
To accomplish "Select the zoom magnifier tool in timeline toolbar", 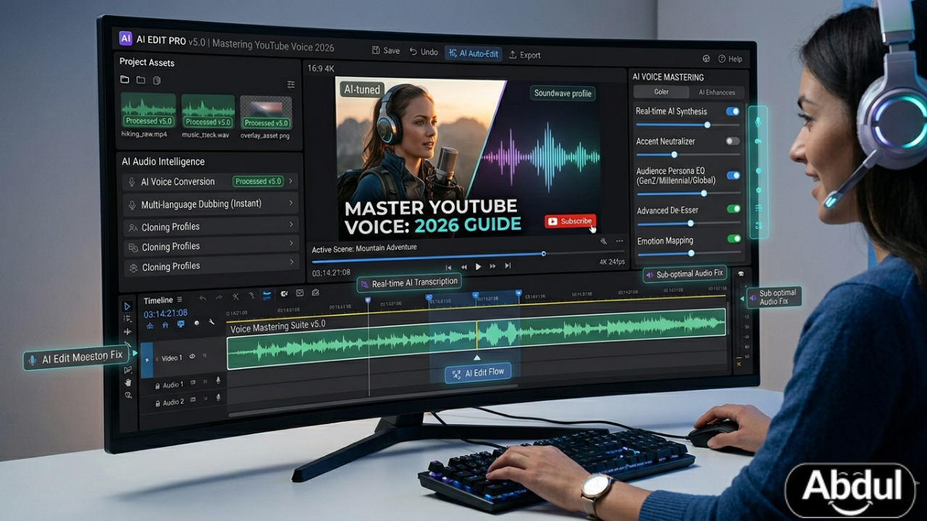I will (128, 395).
